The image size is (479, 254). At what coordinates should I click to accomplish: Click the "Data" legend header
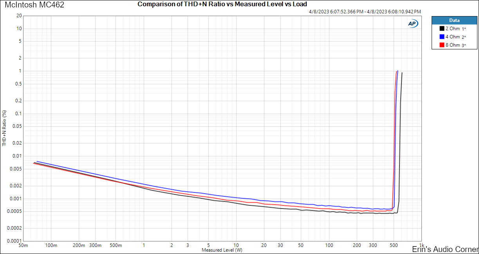point(454,20)
